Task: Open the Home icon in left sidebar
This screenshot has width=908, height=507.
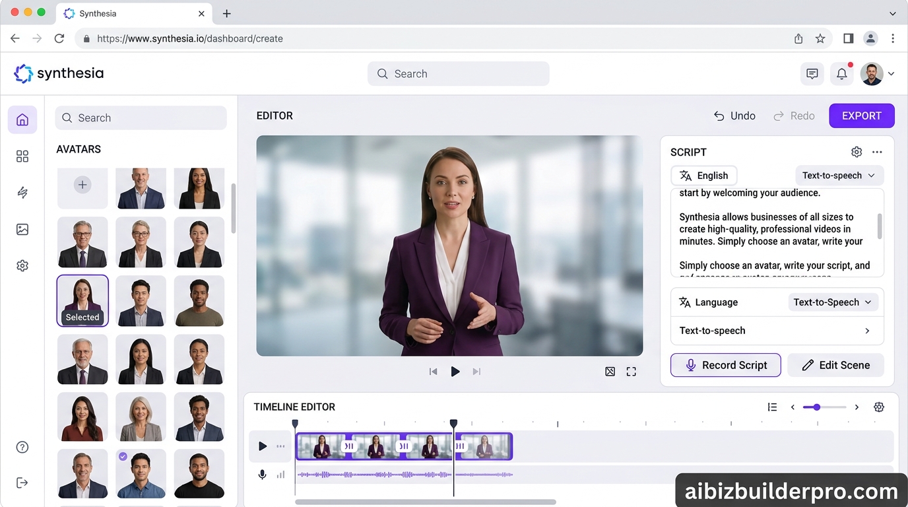Action: (x=22, y=119)
